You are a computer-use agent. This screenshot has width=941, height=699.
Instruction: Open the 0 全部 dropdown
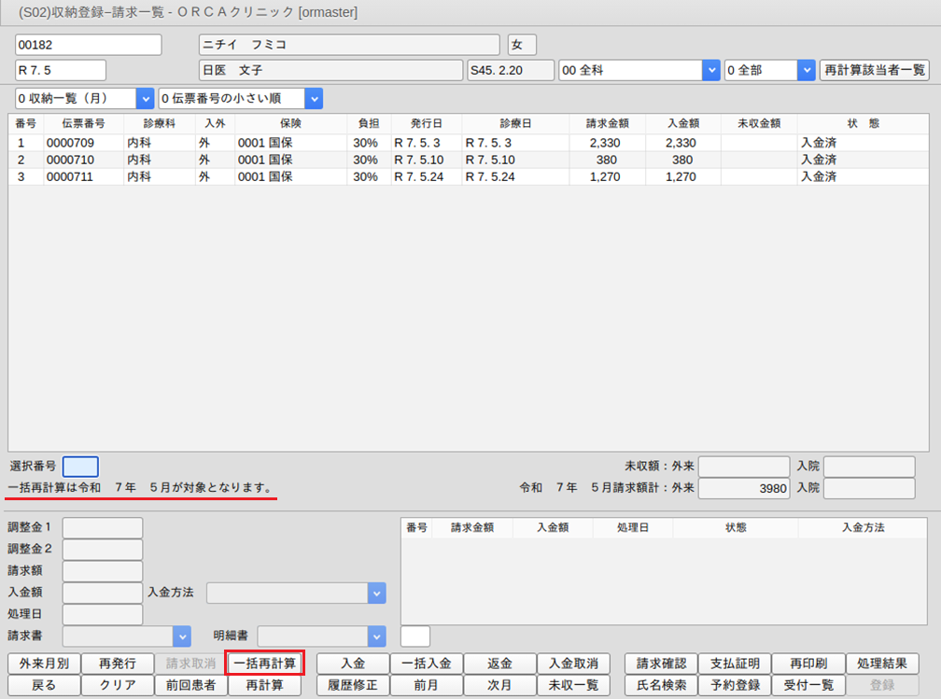point(807,70)
